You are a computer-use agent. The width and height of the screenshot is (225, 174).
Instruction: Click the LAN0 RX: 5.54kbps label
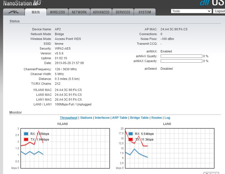point(144,134)
